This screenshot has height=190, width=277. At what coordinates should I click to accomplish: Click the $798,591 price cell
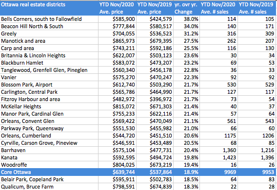pyautogui.click(x=118, y=187)
